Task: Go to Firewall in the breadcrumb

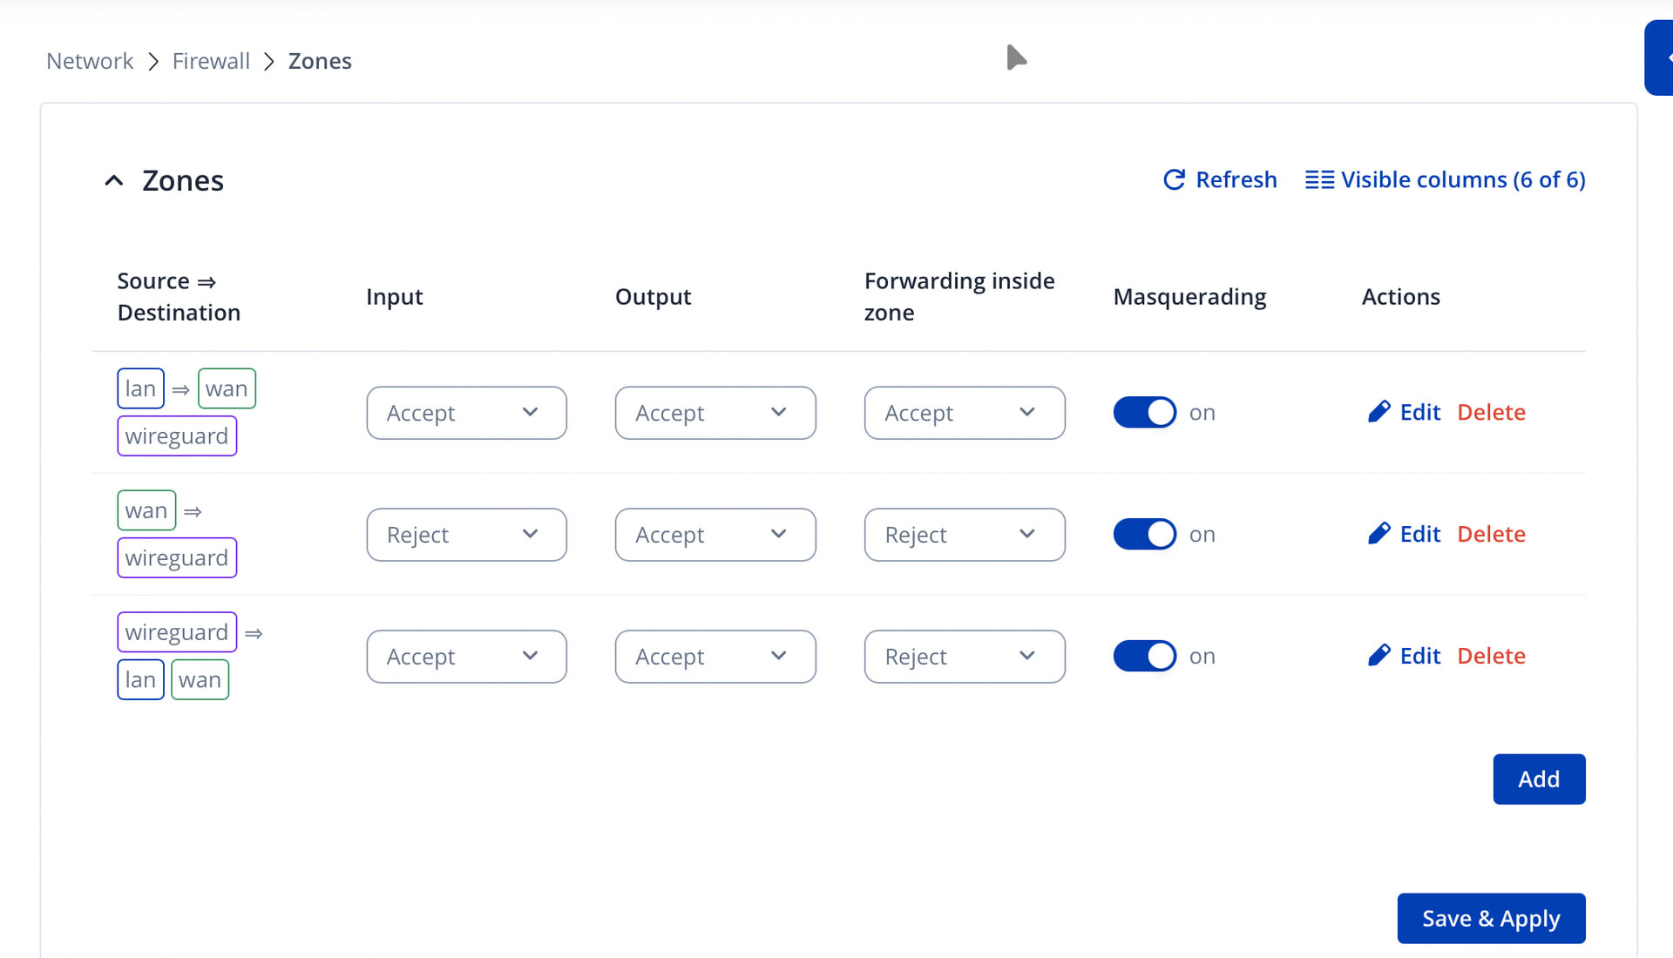Action: [x=211, y=61]
